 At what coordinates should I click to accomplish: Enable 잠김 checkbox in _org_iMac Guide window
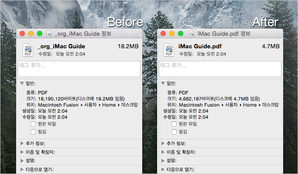(33, 132)
